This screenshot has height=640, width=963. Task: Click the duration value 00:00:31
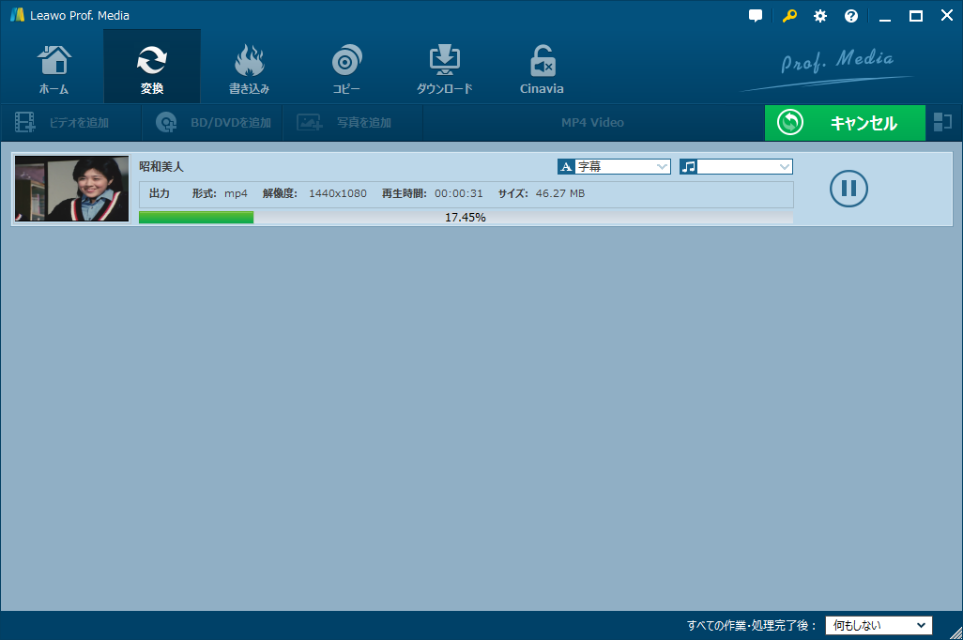pyautogui.click(x=459, y=193)
